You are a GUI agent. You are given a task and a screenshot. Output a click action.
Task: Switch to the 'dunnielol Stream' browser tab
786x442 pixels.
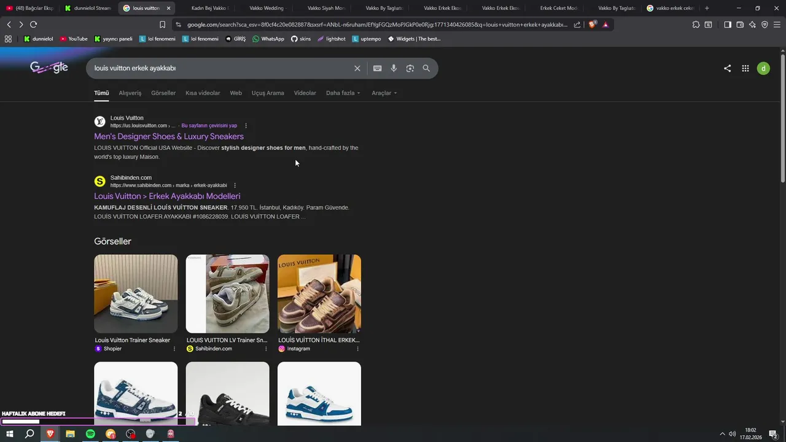[x=87, y=8]
